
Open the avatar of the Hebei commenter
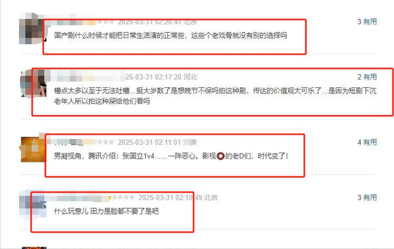33,83
